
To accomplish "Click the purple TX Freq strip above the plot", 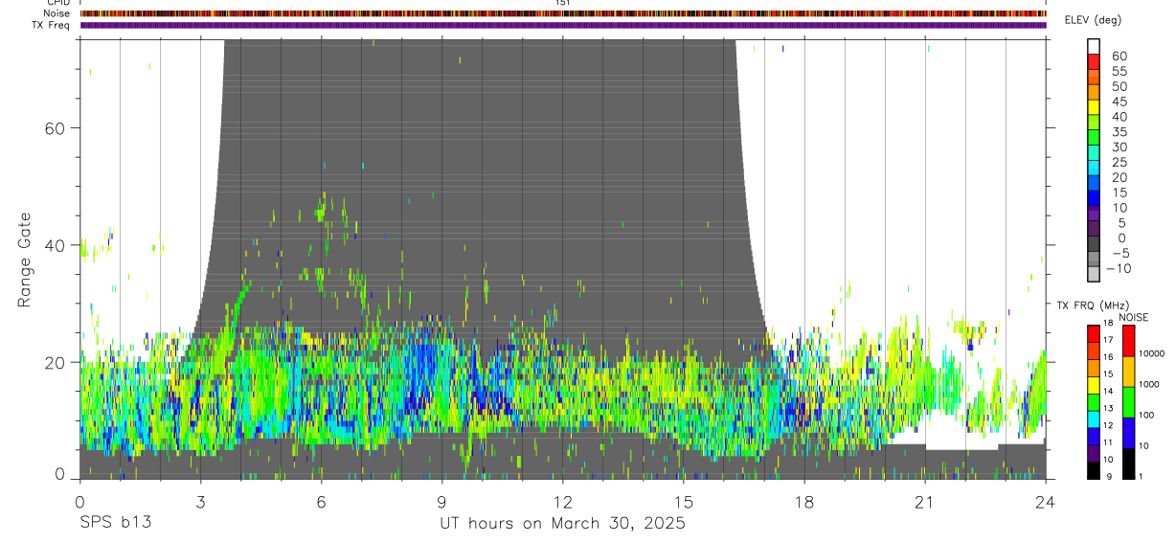I will coord(563,25).
